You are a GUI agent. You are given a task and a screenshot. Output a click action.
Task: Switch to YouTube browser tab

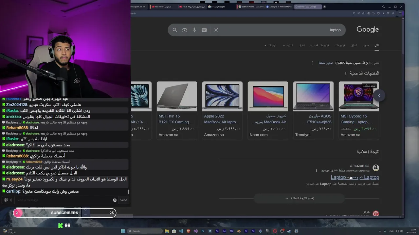(x=163, y=7)
